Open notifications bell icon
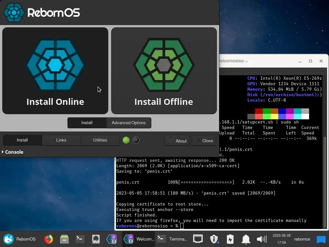Screen dimensions: 329x247 [x=246, y=239]
